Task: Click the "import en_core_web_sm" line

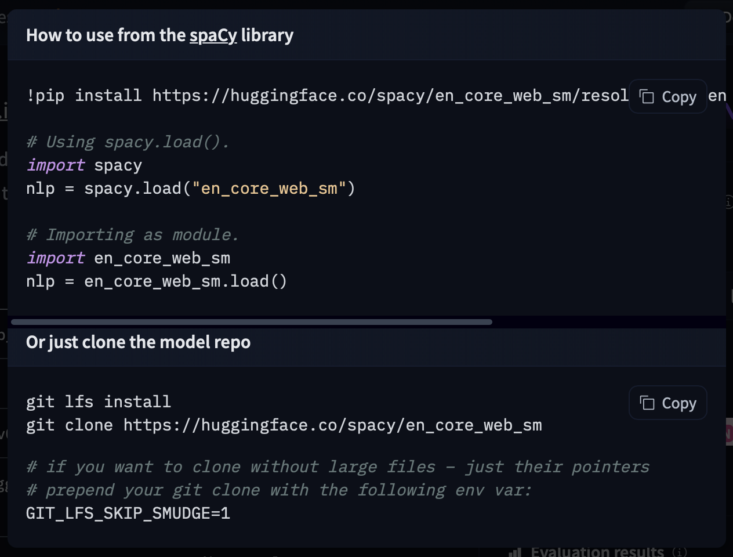Action: click(128, 258)
